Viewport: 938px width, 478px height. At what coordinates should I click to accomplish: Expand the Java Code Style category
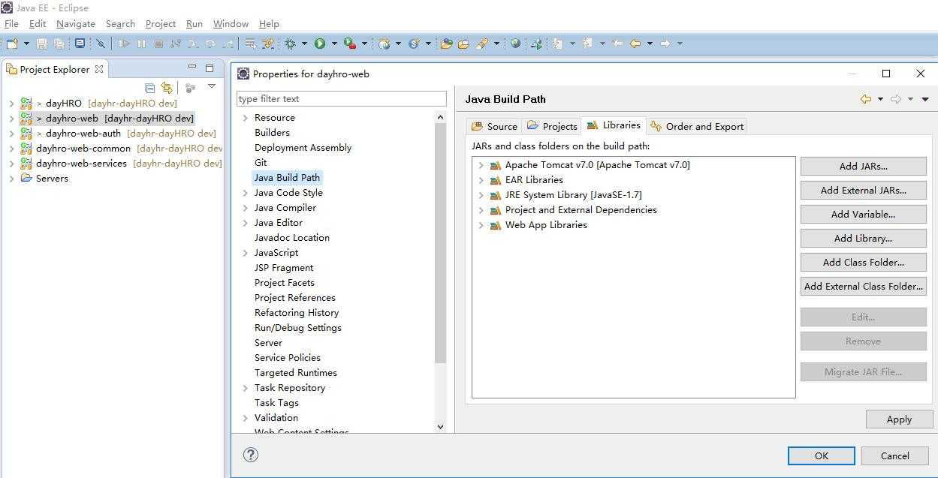246,193
